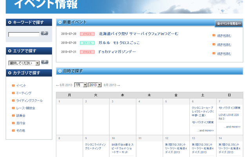Viewport: 251px width, 157px height.
Task: Open BK走行会in富士スピードウェイ on July 10
Action: 123,148
